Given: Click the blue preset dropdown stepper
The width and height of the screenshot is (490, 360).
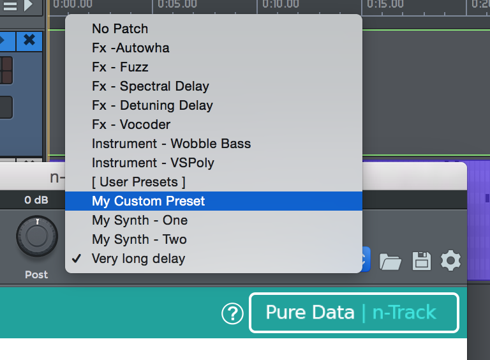Looking at the screenshot, I should pyautogui.click(x=366, y=259).
